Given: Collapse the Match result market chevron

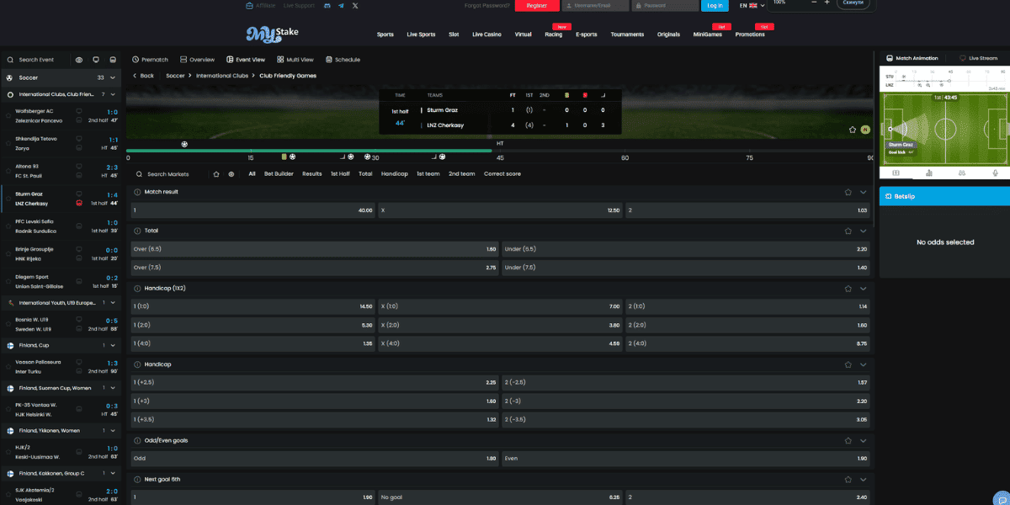Looking at the screenshot, I should [863, 192].
